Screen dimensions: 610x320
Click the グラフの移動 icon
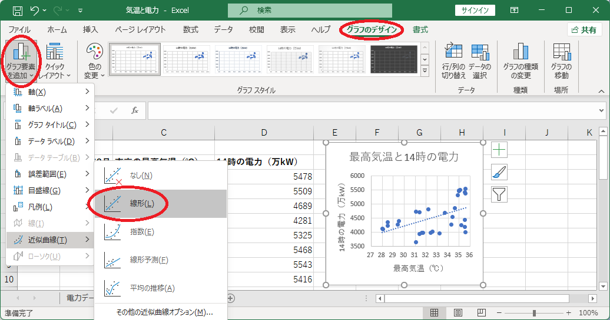click(x=561, y=61)
